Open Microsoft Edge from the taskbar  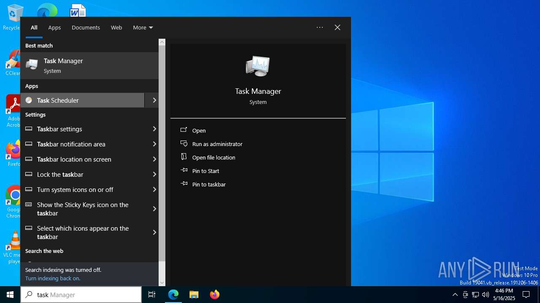(173, 295)
